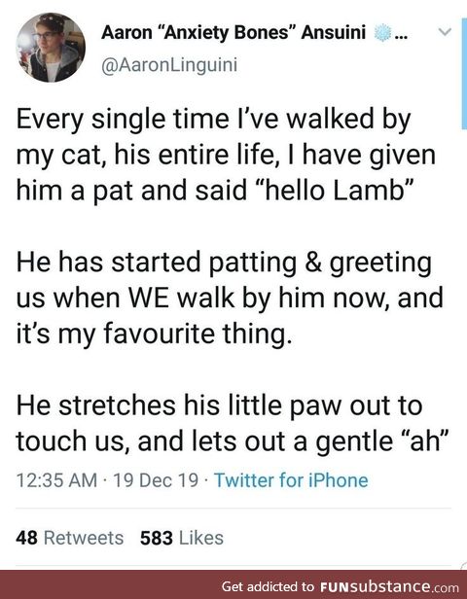Click the paragraph starting "He has started patting"

230,298
